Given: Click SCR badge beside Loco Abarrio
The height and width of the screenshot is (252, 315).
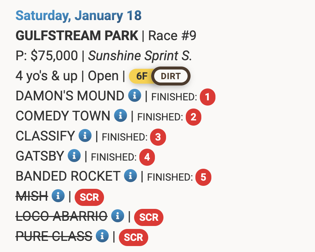Looking at the screenshot, I should tap(149, 217).
